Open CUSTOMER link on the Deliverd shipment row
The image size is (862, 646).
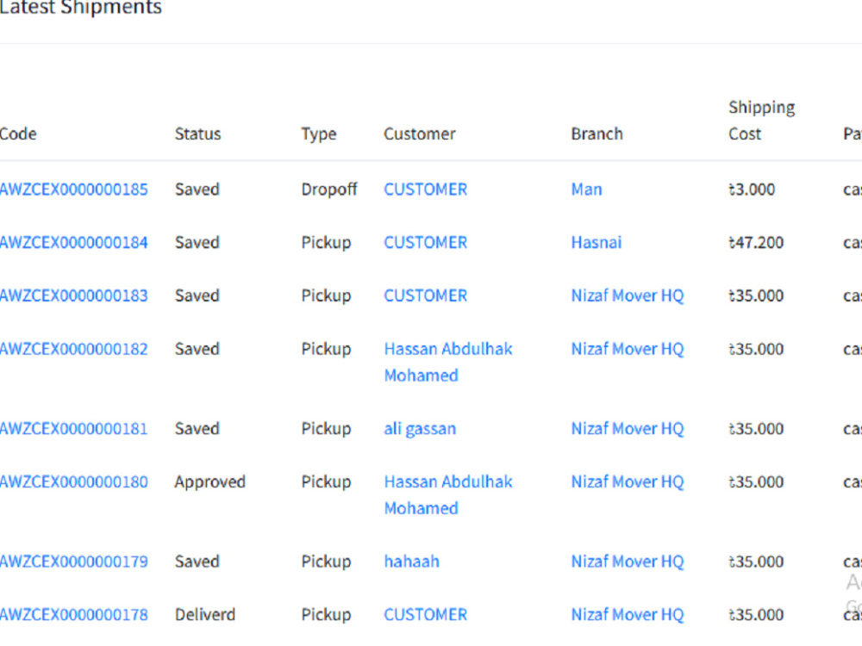[x=426, y=615]
